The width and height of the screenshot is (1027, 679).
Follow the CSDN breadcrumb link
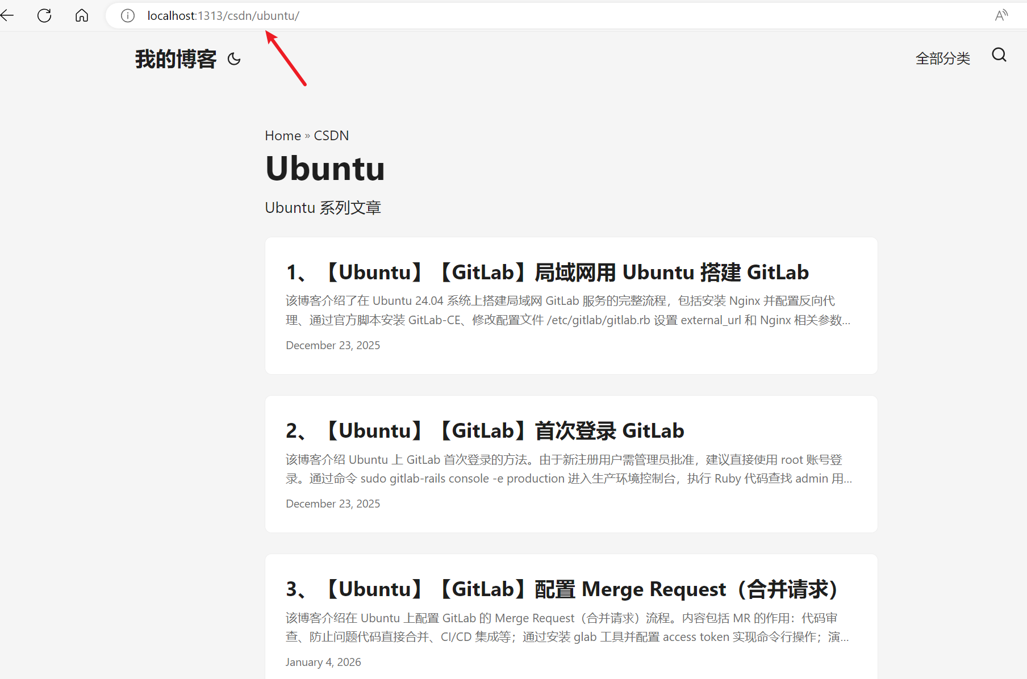click(331, 136)
